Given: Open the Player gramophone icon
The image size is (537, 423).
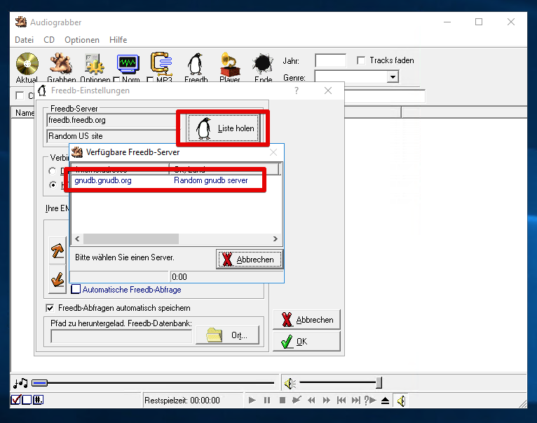Looking at the screenshot, I should [229, 64].
